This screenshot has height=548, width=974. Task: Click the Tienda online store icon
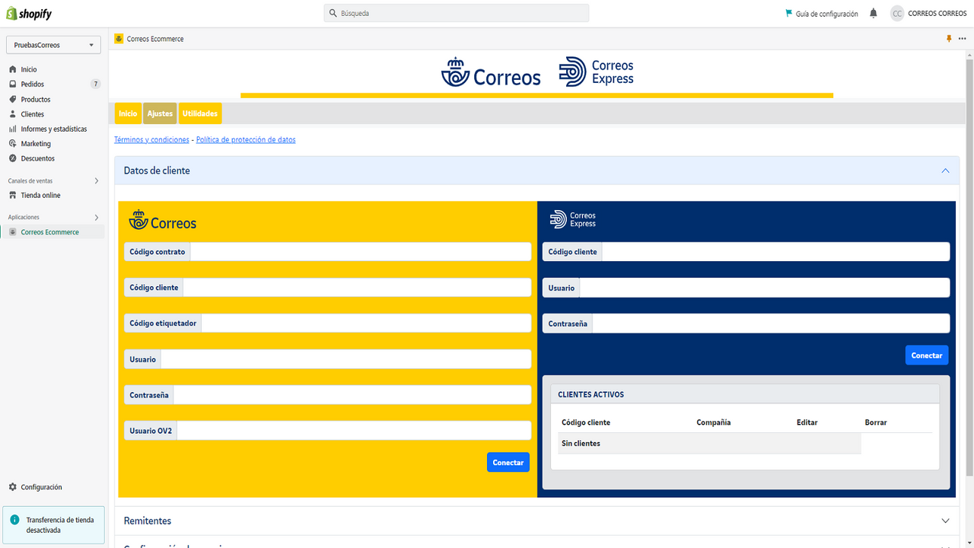coord(13,196)
